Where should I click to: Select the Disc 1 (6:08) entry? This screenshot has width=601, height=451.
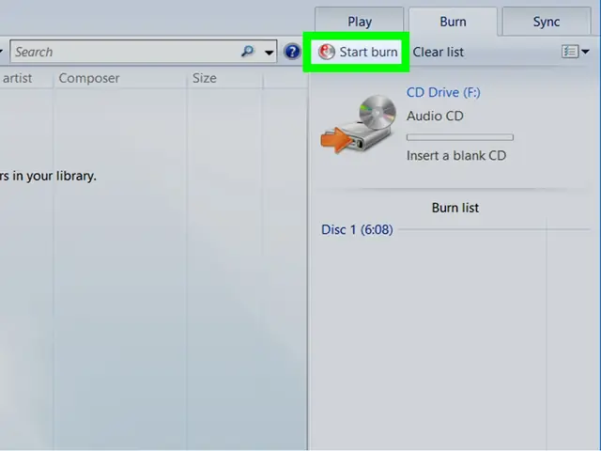pyautogui.click(x=357, y=229)
